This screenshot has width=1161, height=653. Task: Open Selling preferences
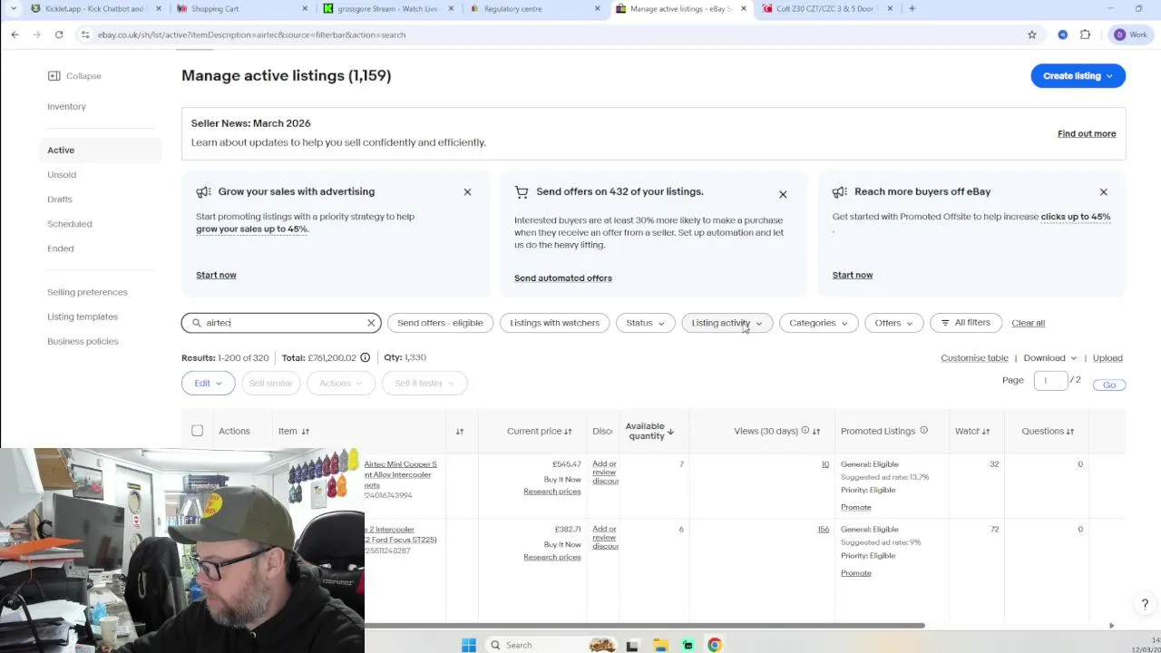[x=87, y=292]
